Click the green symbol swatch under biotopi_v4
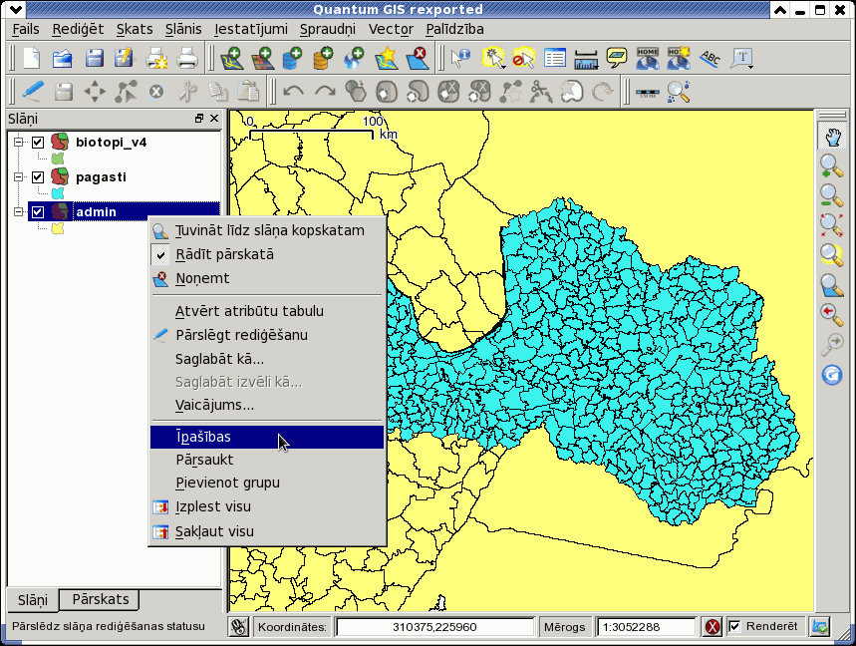 (x=58, y=159)
